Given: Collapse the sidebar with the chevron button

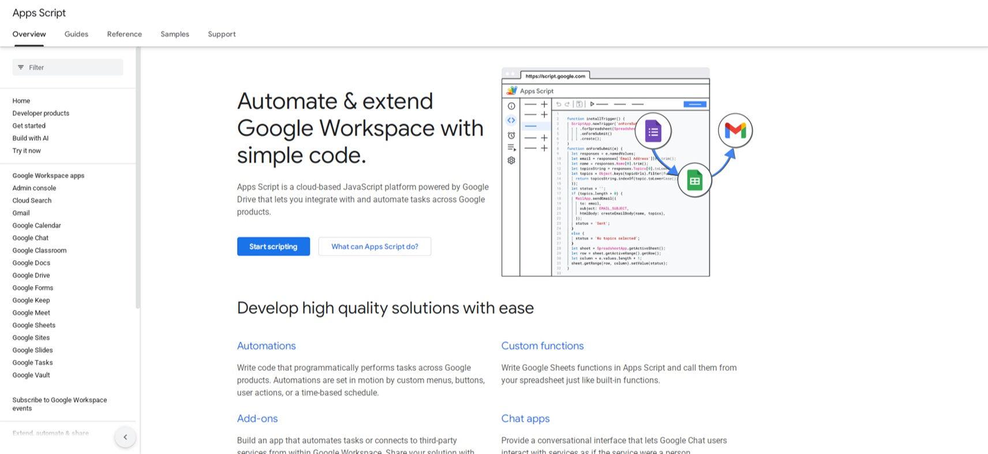Looking at the screenshot, I should [x=125, y=437].
